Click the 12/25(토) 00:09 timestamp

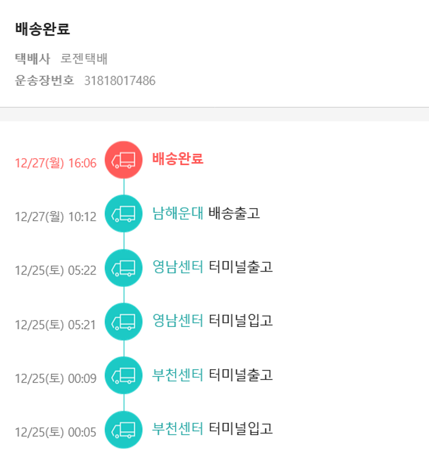point(55,378)
